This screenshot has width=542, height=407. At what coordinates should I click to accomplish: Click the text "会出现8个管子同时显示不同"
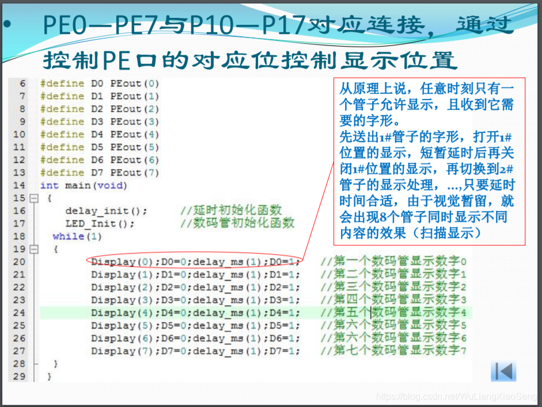click(x=423, y=217)
